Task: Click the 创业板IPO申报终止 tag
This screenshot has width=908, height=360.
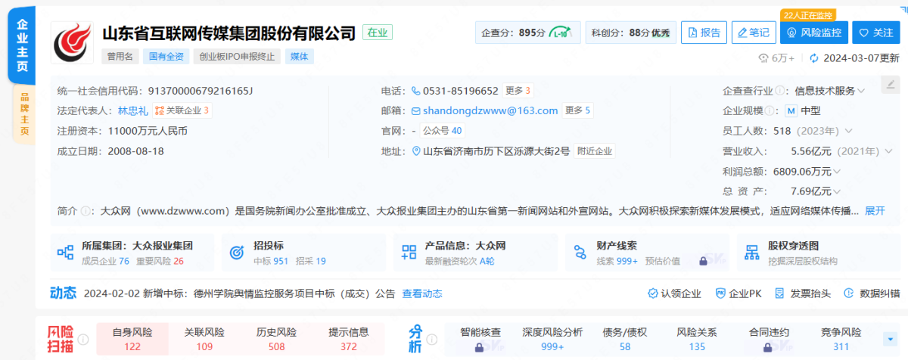Action: [238, 56]
